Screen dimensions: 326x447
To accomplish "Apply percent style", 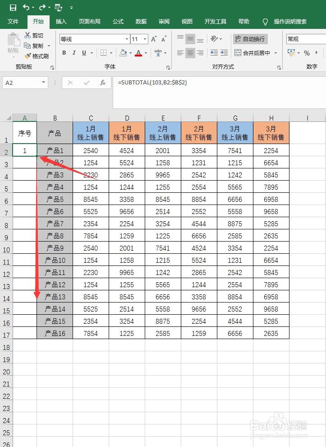I will pyautogui.click(x=307, y=53).
